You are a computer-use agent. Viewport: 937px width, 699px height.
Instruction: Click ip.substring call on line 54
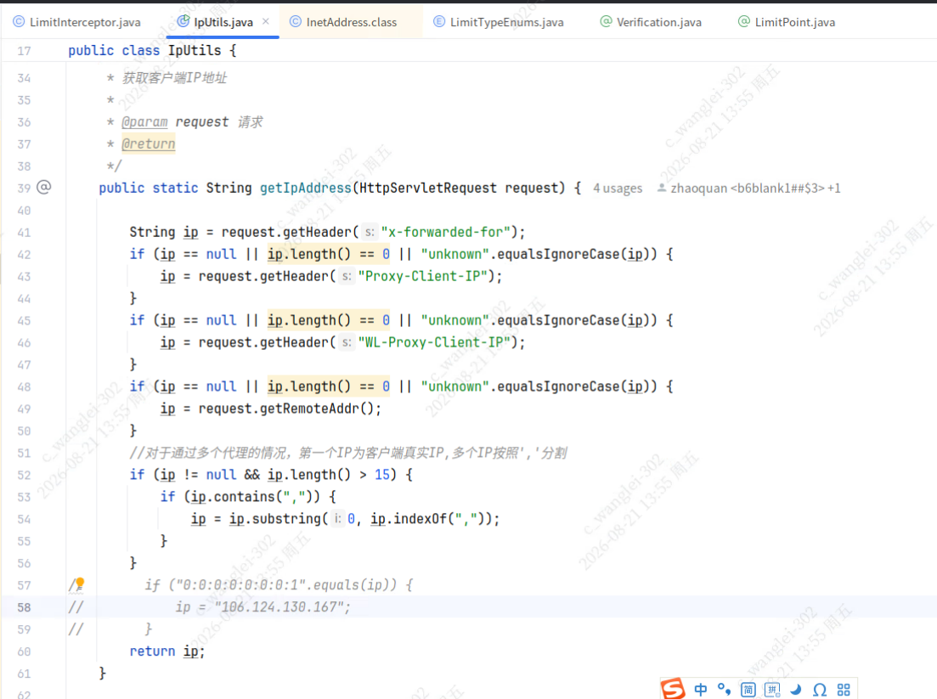click(364, 519)
